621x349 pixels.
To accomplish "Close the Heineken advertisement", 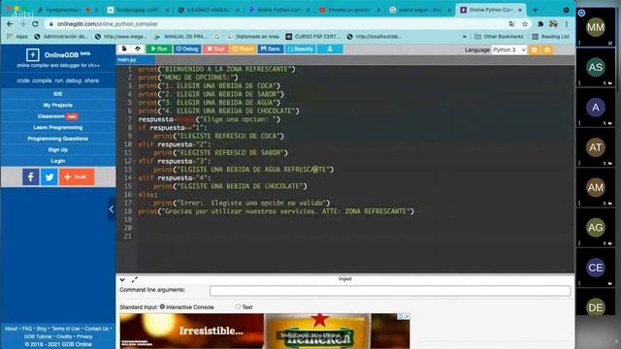I will coord(407,317).
